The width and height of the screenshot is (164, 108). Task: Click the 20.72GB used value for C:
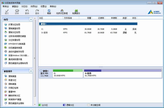click(101, 29)
